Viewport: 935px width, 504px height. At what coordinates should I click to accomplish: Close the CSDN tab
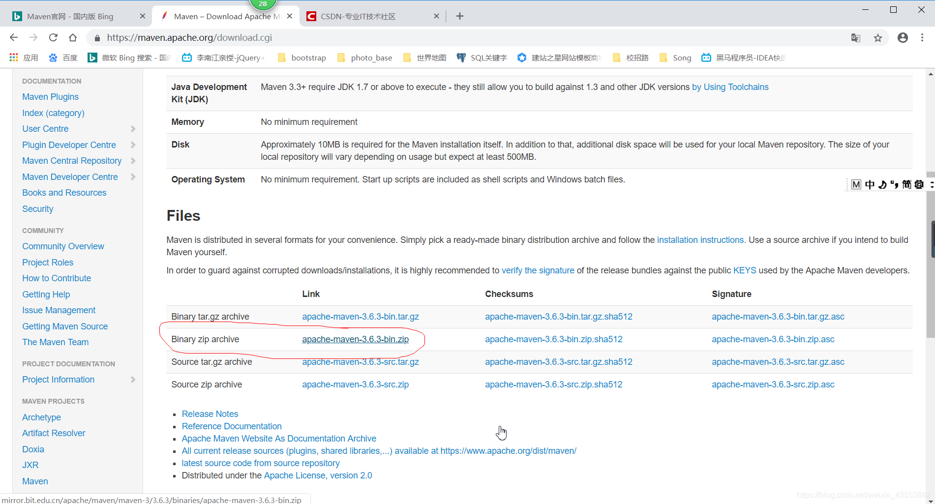(x=436, y=16)
